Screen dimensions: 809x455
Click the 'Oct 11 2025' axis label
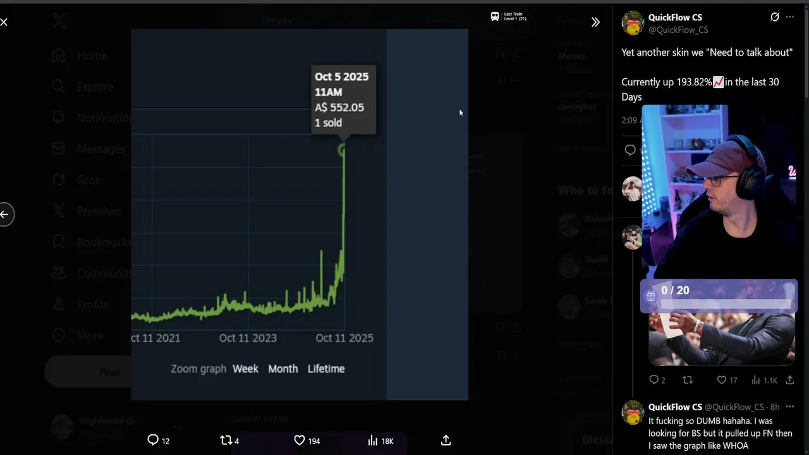click(x=344, y=338)
